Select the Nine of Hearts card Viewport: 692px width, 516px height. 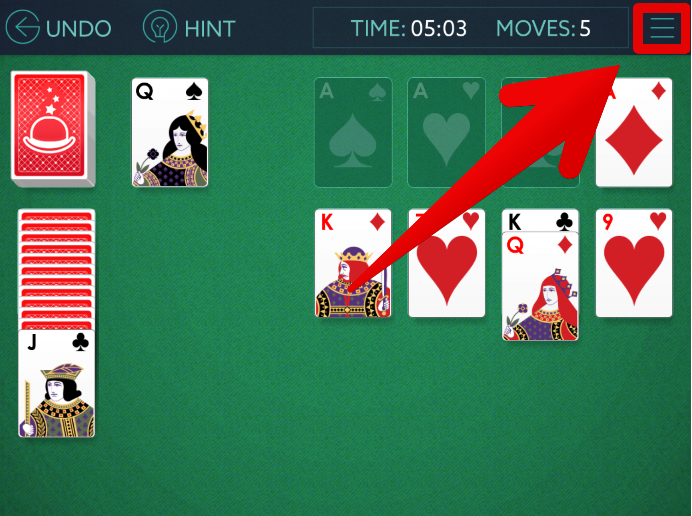(x=634, y=263)
